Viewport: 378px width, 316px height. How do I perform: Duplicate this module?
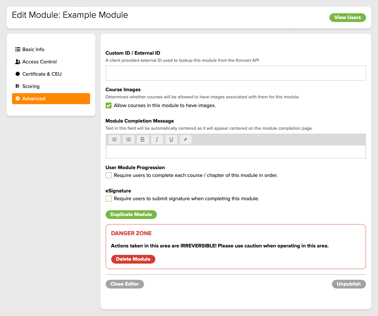pos(131,214)
